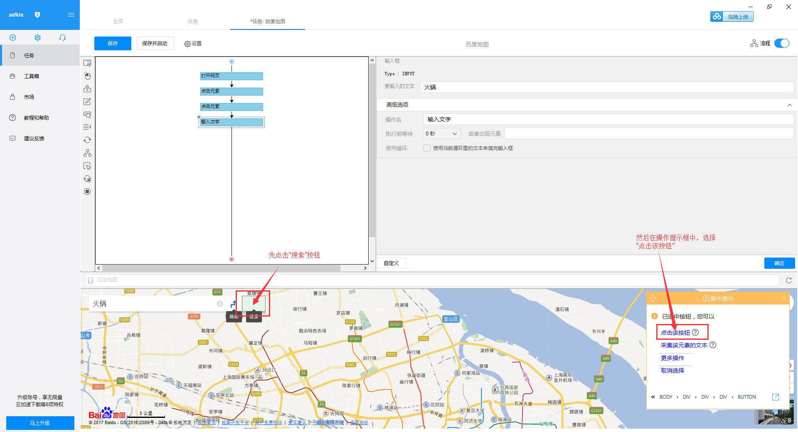Open 工具箱 in the sidebar

click(x=40, y=76)
